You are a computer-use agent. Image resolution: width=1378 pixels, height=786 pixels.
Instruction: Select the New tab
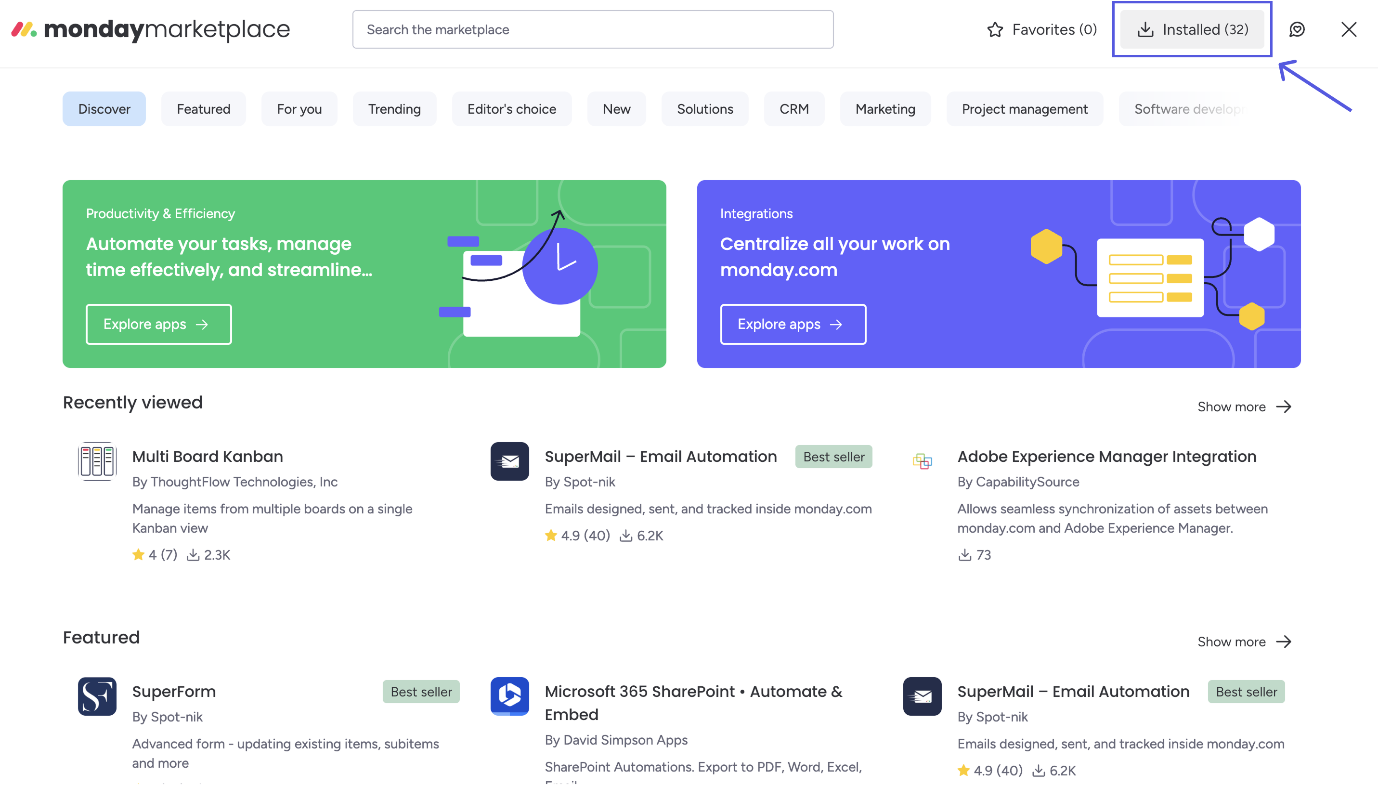[x=616, y=108]
